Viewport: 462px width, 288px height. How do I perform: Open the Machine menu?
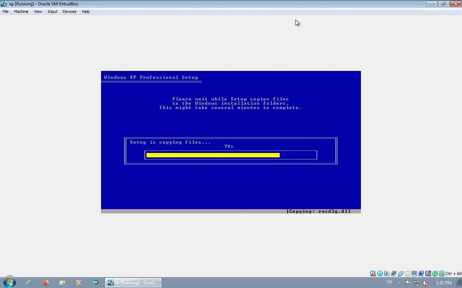click(21, 12)
